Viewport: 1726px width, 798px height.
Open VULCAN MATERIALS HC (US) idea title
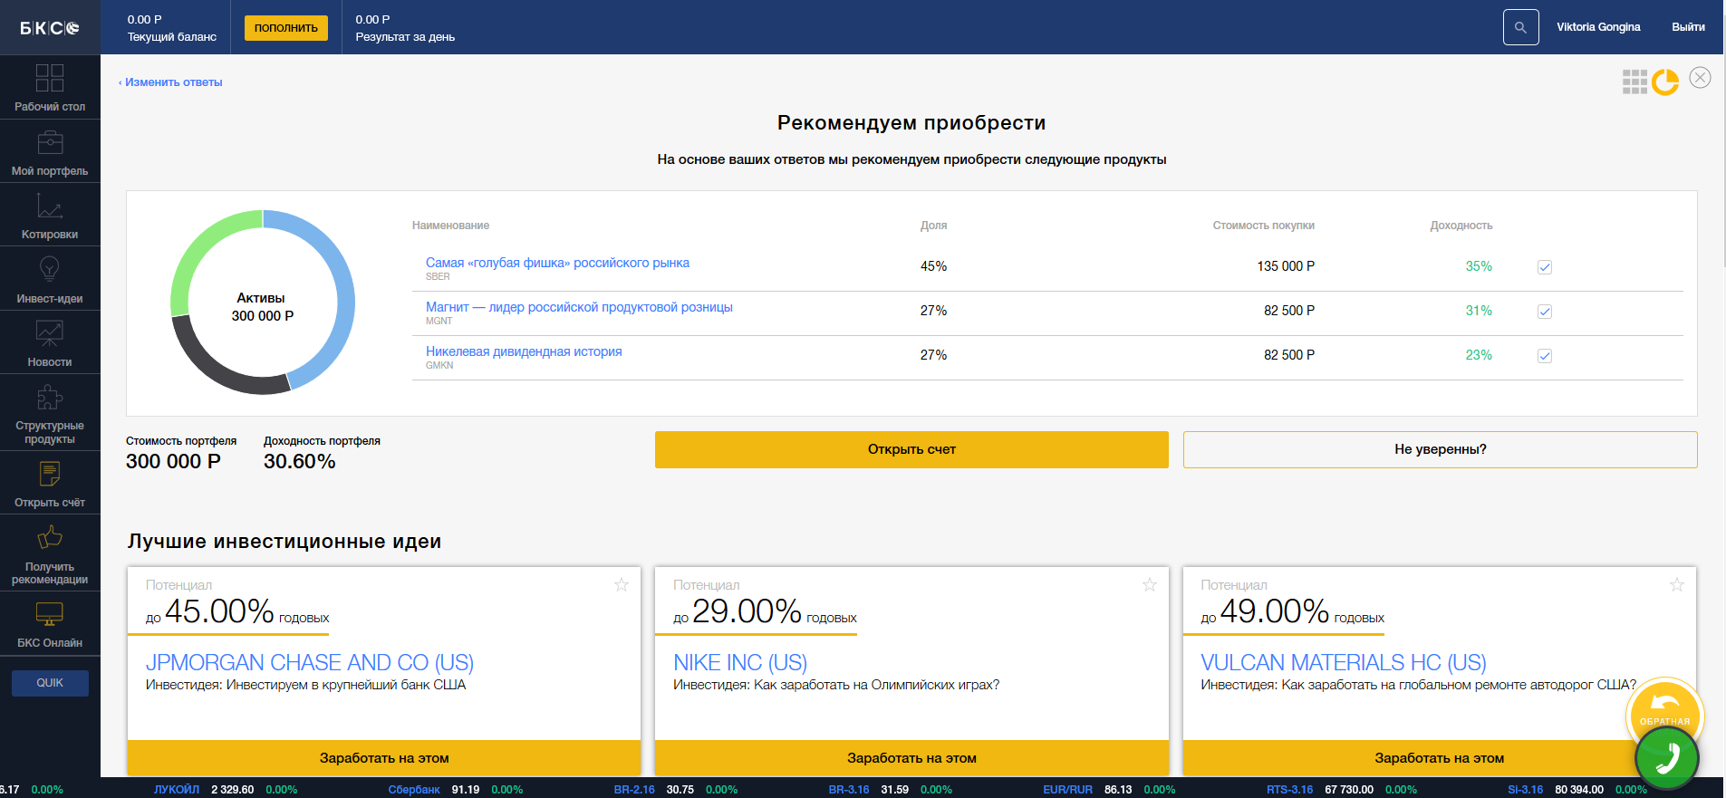click(1344, 662)
